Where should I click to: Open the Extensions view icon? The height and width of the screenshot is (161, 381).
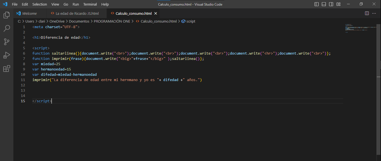click(6, 69)
